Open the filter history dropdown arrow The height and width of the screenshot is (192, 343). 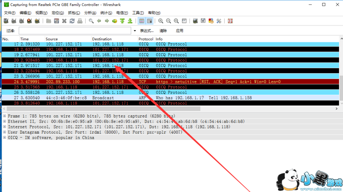(135, 31)
